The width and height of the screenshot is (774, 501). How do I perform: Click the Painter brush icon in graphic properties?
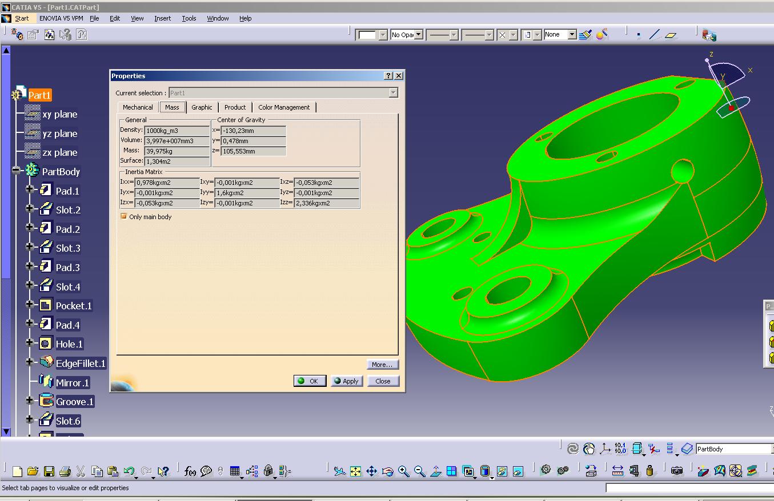point(585,35)
